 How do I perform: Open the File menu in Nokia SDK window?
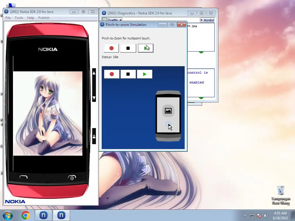coord(8,18)
